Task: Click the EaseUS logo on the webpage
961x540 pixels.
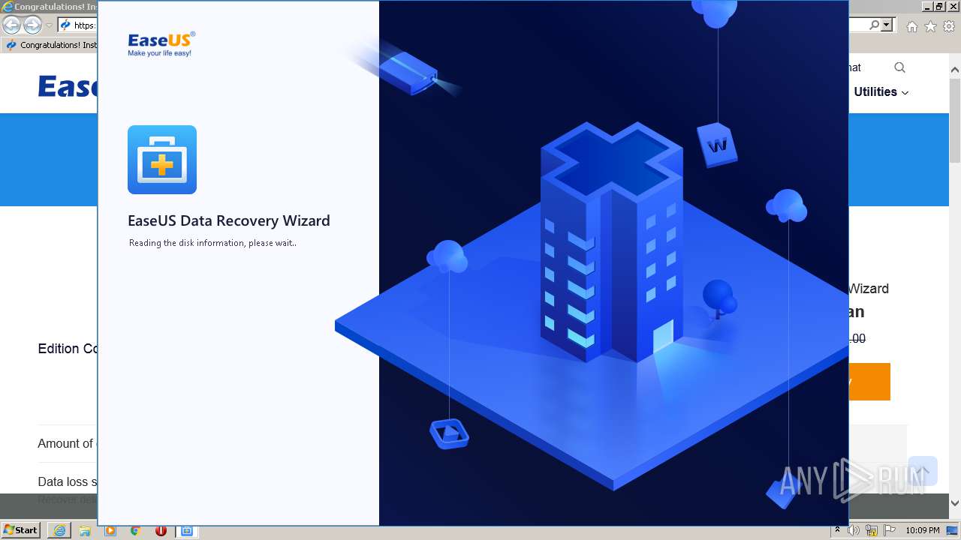Action: click(x=68, y=86)
